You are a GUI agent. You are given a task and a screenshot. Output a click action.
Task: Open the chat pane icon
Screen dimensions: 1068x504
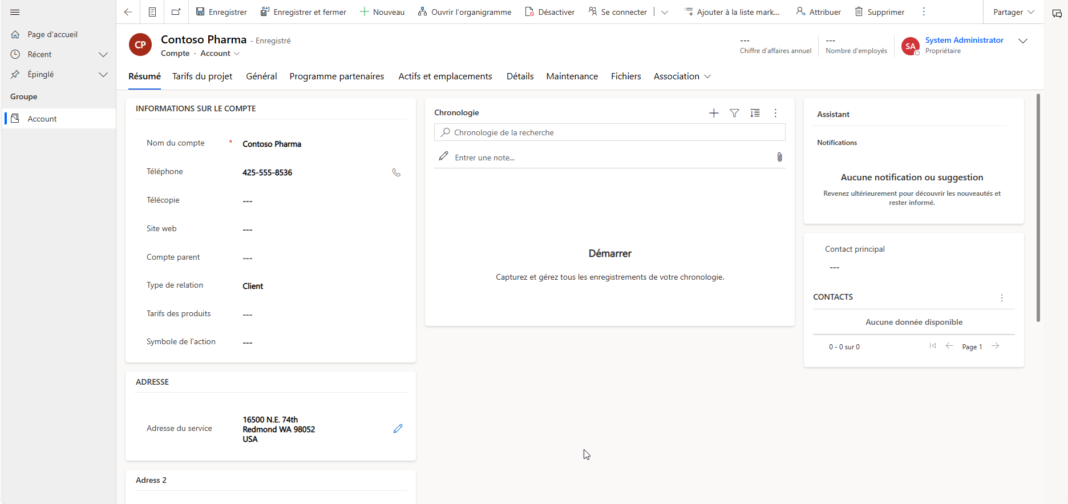click(1057, 13)
